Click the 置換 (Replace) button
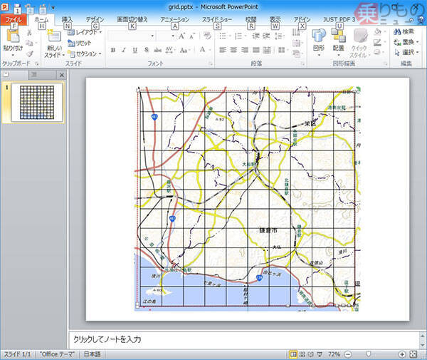427x360 pixels. [407, 42]
